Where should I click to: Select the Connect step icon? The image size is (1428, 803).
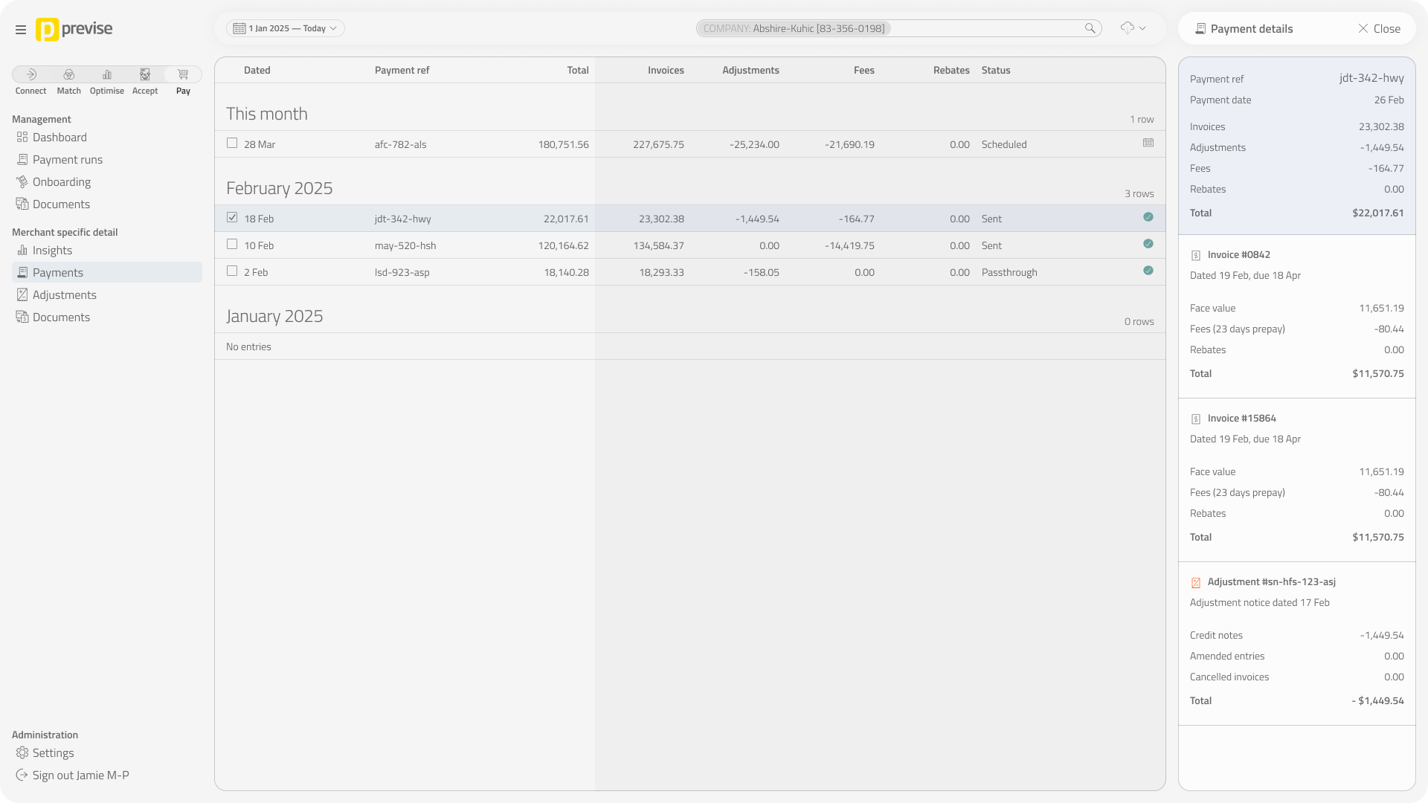coord(31,74)
